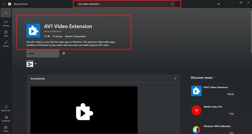Go back using the back arrow
The width and height of the screenshot is (252, 134).
pyautogui.click(x=4, y=4)
